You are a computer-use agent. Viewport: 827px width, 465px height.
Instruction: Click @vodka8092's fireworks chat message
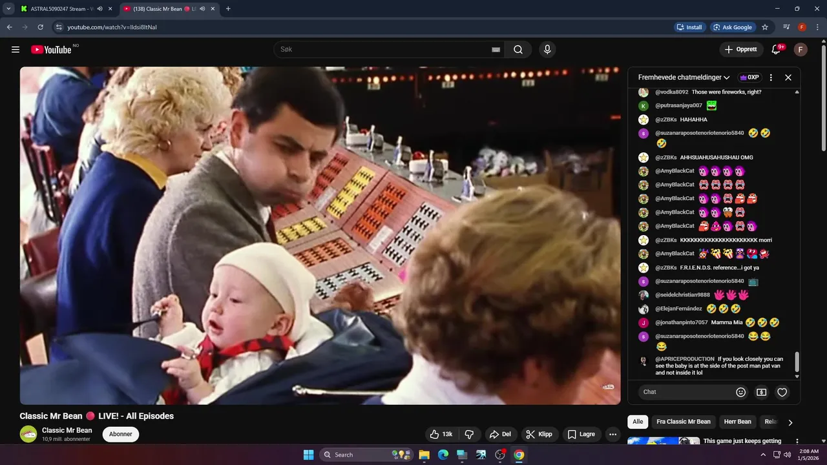726,92
